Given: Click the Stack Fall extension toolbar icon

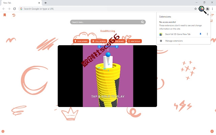Looking at the screenshot, I should coord(201,9).
